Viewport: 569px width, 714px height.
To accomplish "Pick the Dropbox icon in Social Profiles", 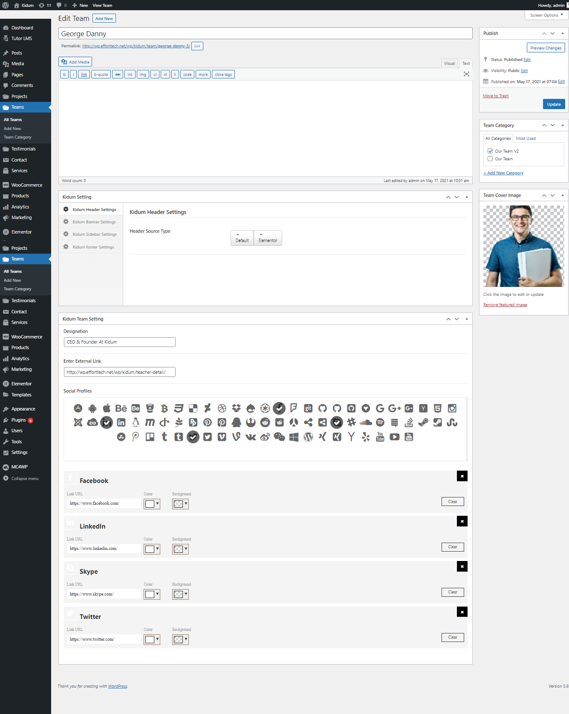I will tap(236, 408).
